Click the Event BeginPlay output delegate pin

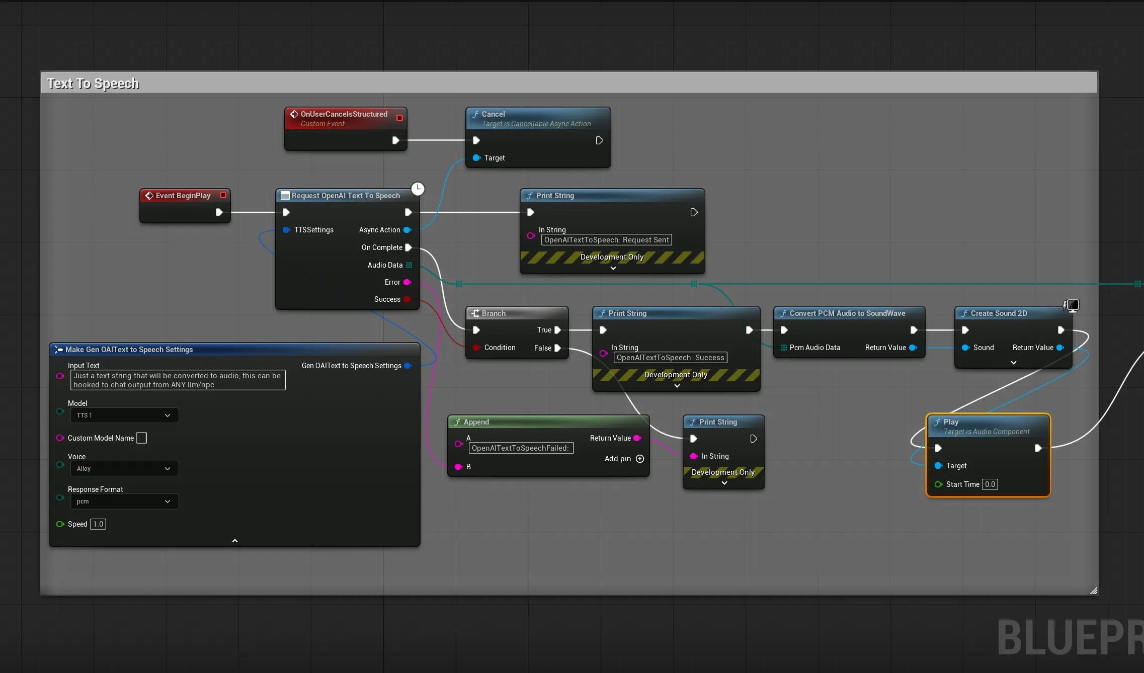pos(223,195)
